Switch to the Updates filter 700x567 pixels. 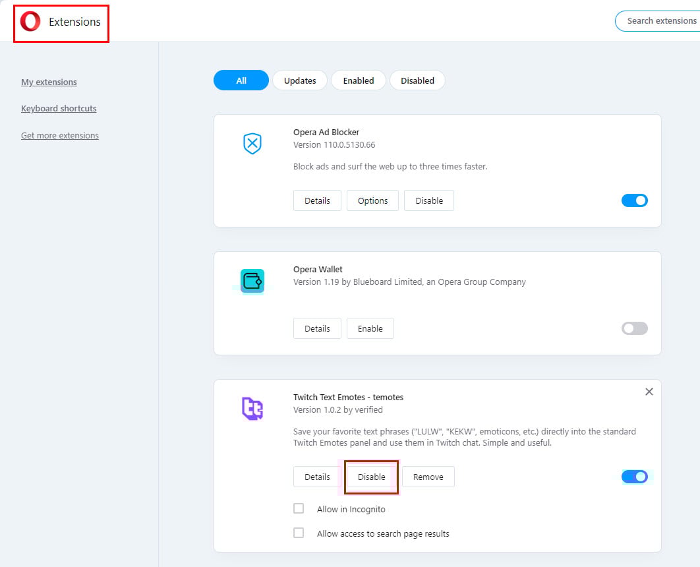[x=300, y=80]
